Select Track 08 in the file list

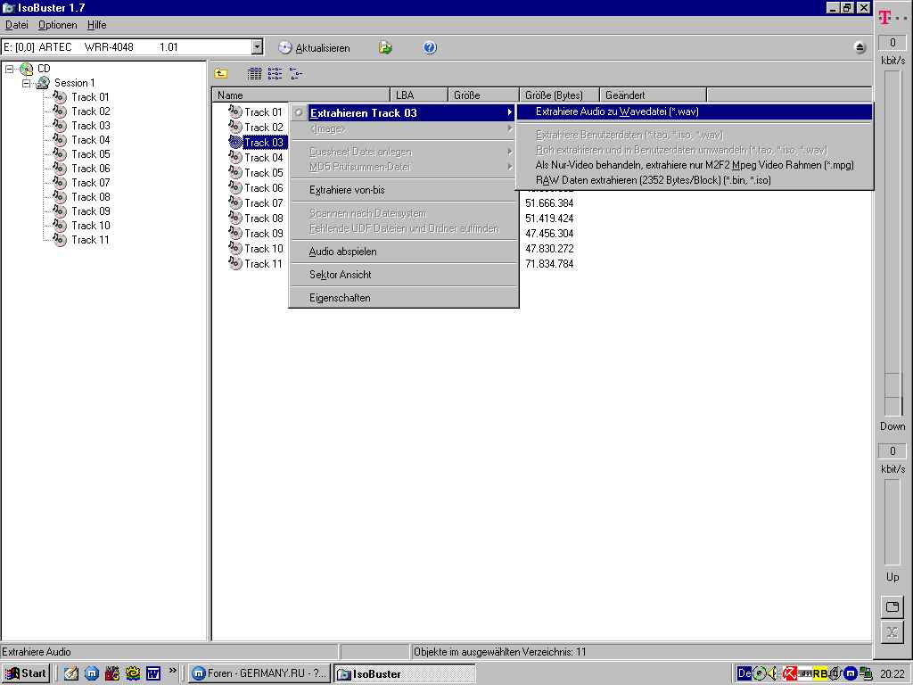pos(264,218)
